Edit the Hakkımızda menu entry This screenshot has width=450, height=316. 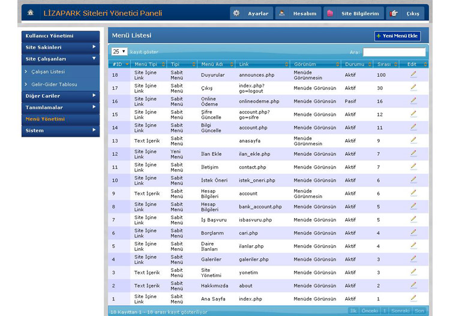coord(413,285)
